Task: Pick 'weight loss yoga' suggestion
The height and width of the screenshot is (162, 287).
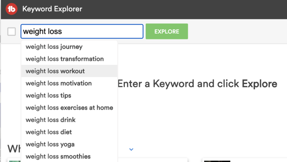Action: (x=70, y=144)
